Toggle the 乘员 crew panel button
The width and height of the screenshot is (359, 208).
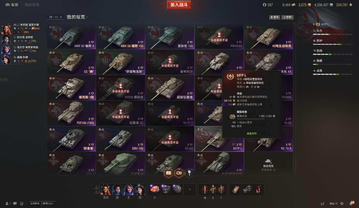pos(275,17)
